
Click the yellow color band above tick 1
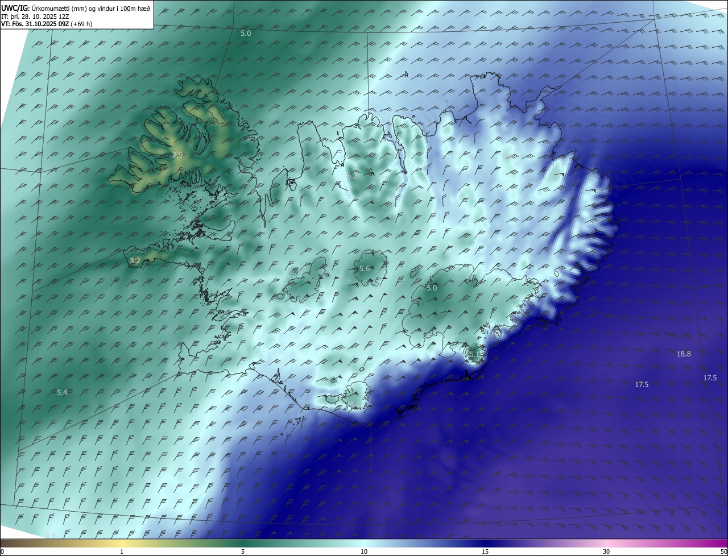122,543
